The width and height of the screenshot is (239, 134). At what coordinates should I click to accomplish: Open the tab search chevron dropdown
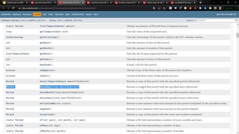pyautogui.click(x=214, y=3)
